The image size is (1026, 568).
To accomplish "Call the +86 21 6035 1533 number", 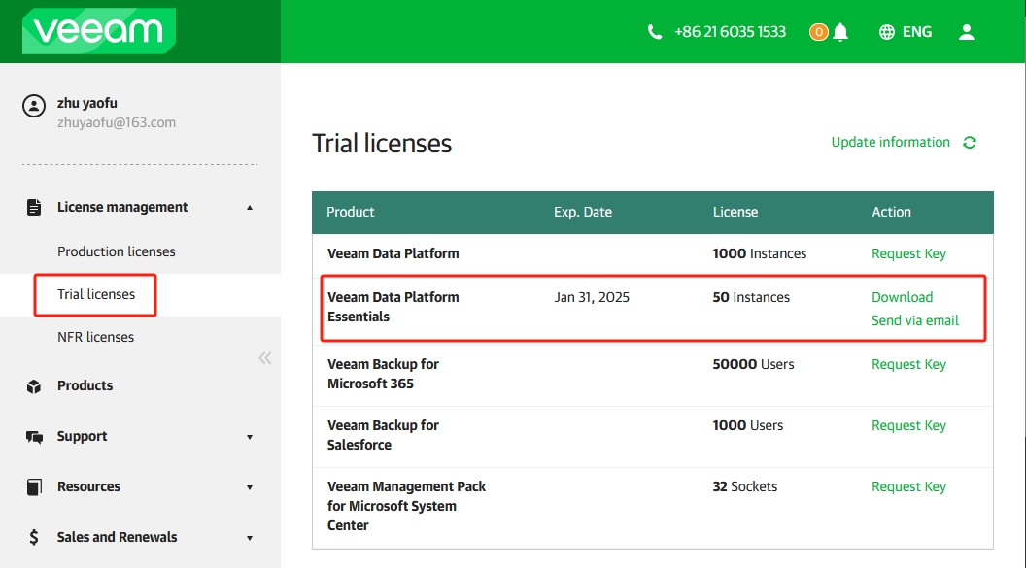I will point(731,32).
